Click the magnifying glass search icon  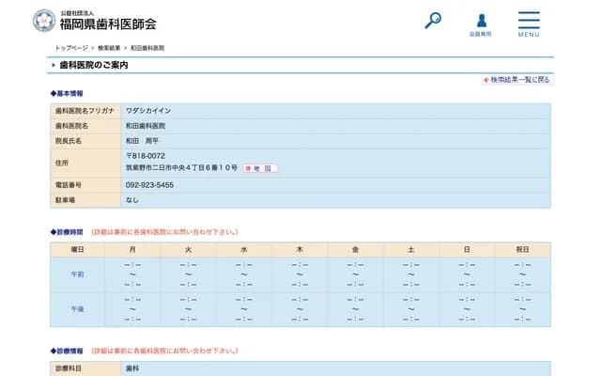click(x=433, y=20)
